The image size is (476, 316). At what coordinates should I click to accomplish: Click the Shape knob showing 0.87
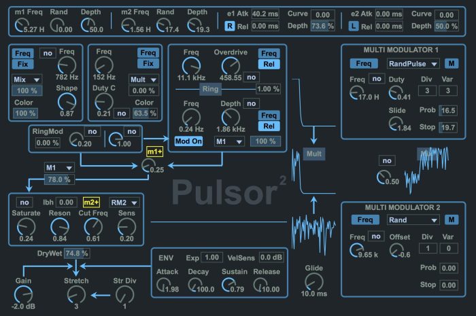click(x=67, y=101)
